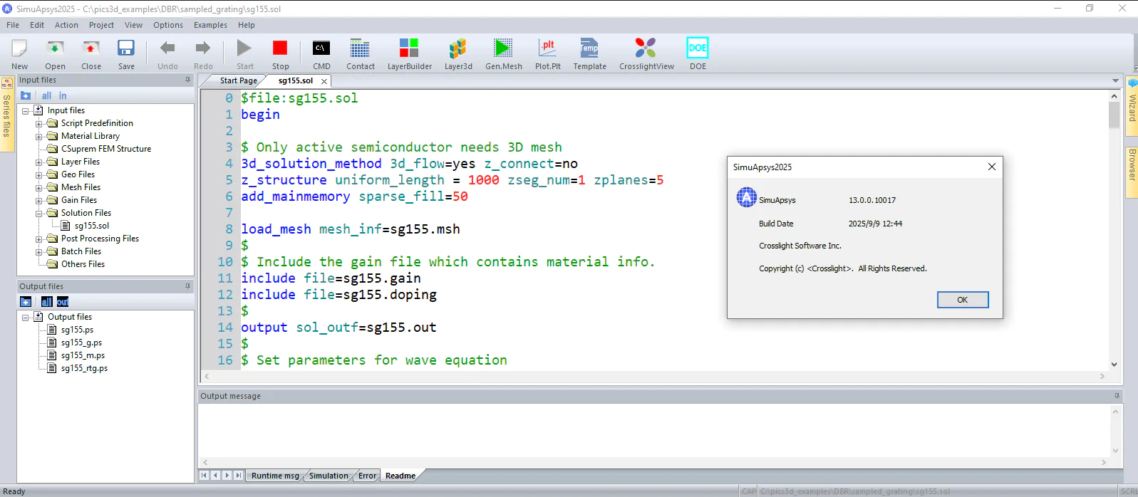Click OK in the SimuApsys2025 dialog
Viewport: 1138px width, 497px height.
click(x=963, y=300)
